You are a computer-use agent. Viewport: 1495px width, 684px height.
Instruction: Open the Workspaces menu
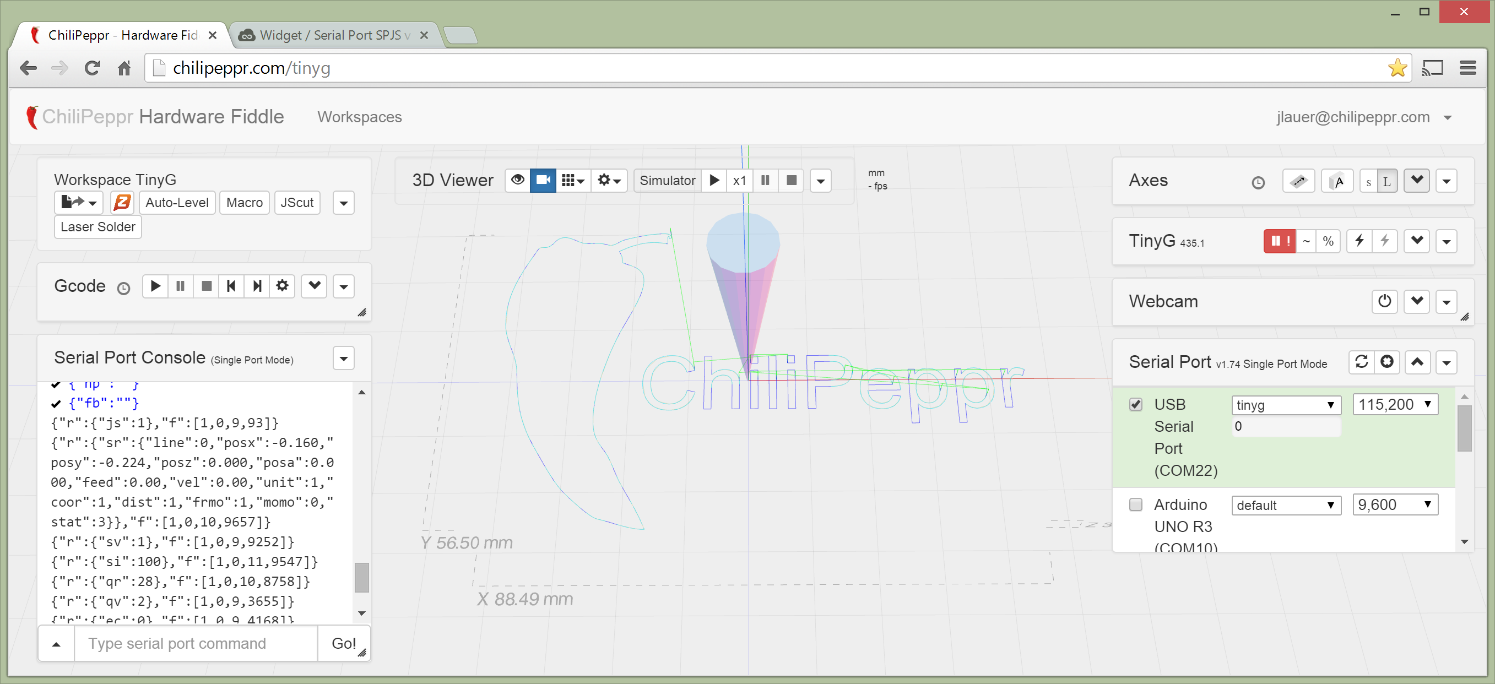pyautogui.click(x=359, y=117)
